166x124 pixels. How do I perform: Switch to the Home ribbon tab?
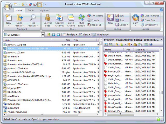(19, 10)
